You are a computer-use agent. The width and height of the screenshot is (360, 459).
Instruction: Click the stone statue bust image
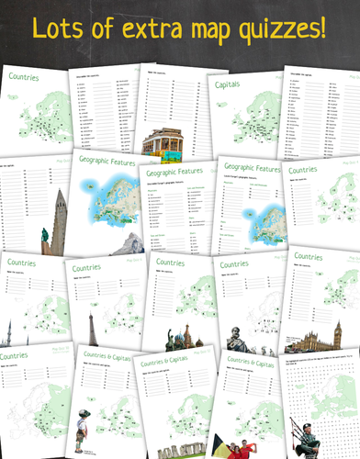point(238,340)
